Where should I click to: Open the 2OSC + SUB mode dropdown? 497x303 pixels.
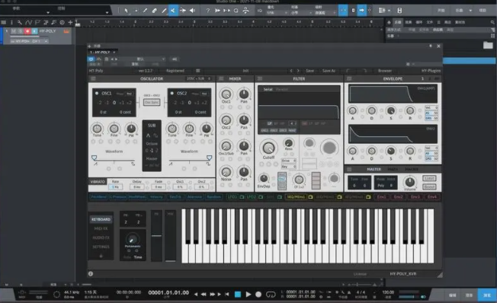coord(198,78)
